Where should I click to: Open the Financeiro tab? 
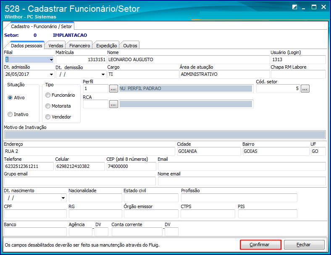pos(79,46)
